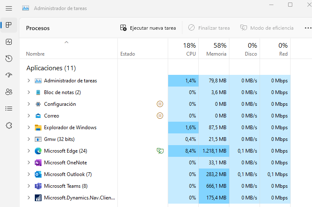Click the Configuración gear icon
This screenshot has height=207, width=312.
38,104
